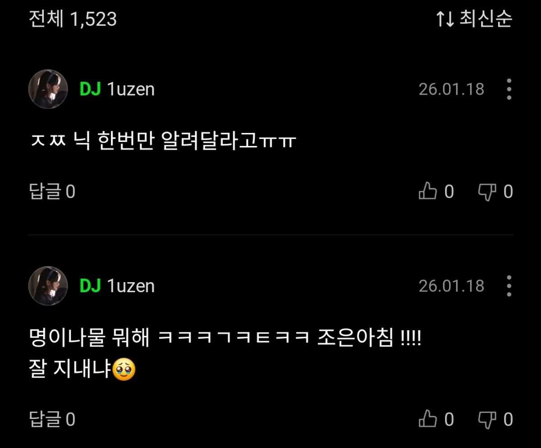
Task: Select the comment text ㅈㅉ 닉 한번만 알려달라고ㅠㅠ
Action: 162,142
